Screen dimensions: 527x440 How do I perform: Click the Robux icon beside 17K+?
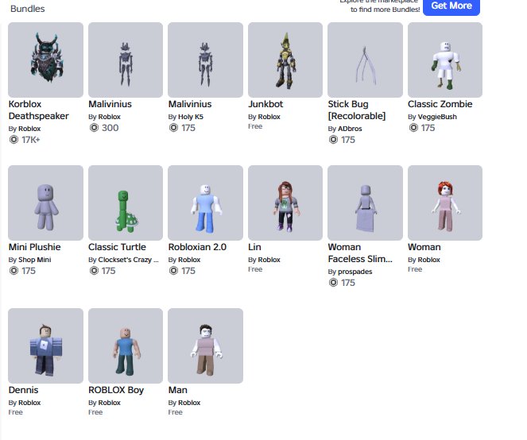pos(14,140)
